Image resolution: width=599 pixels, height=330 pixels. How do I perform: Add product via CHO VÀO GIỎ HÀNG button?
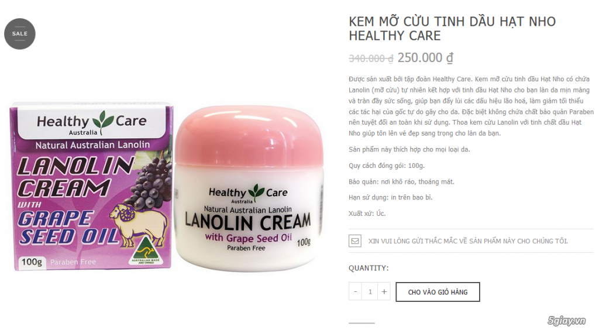coord(438,292)
